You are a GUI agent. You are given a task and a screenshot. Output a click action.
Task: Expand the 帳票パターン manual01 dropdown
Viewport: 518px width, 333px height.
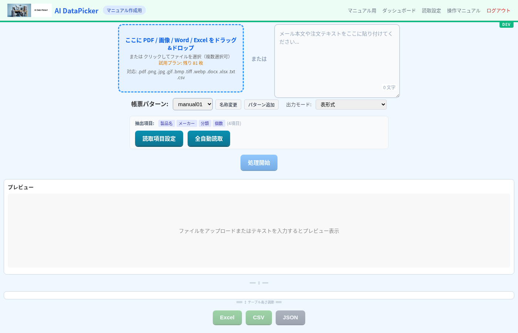(192, 104)
